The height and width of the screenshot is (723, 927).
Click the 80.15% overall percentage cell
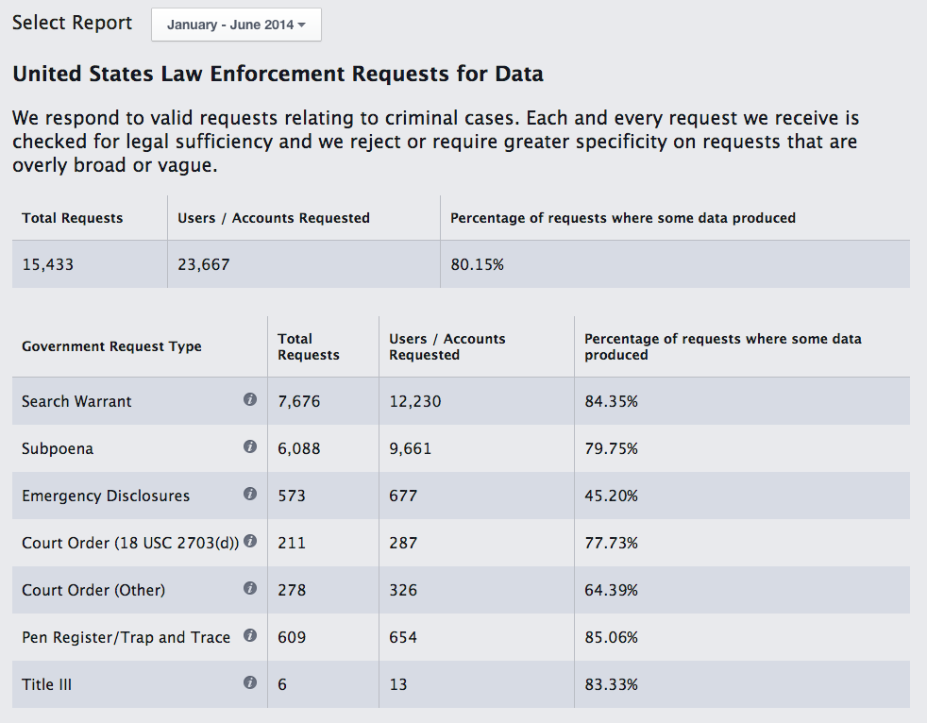[477, 264]
